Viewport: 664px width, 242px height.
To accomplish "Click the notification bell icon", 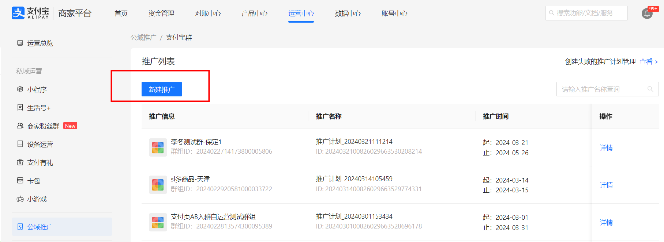I will 647,14.
